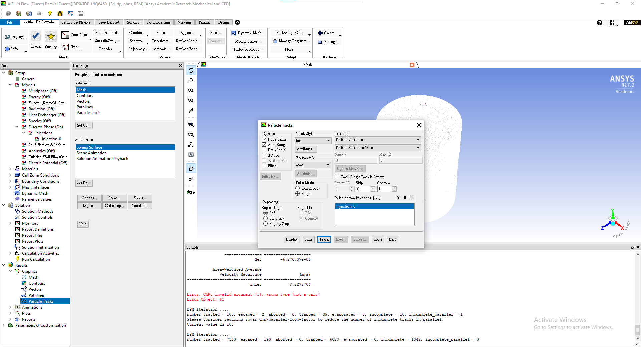Viewport: 641px width, 347px height.
Task: Click the save picture camera icon
Action: point(191,154)
